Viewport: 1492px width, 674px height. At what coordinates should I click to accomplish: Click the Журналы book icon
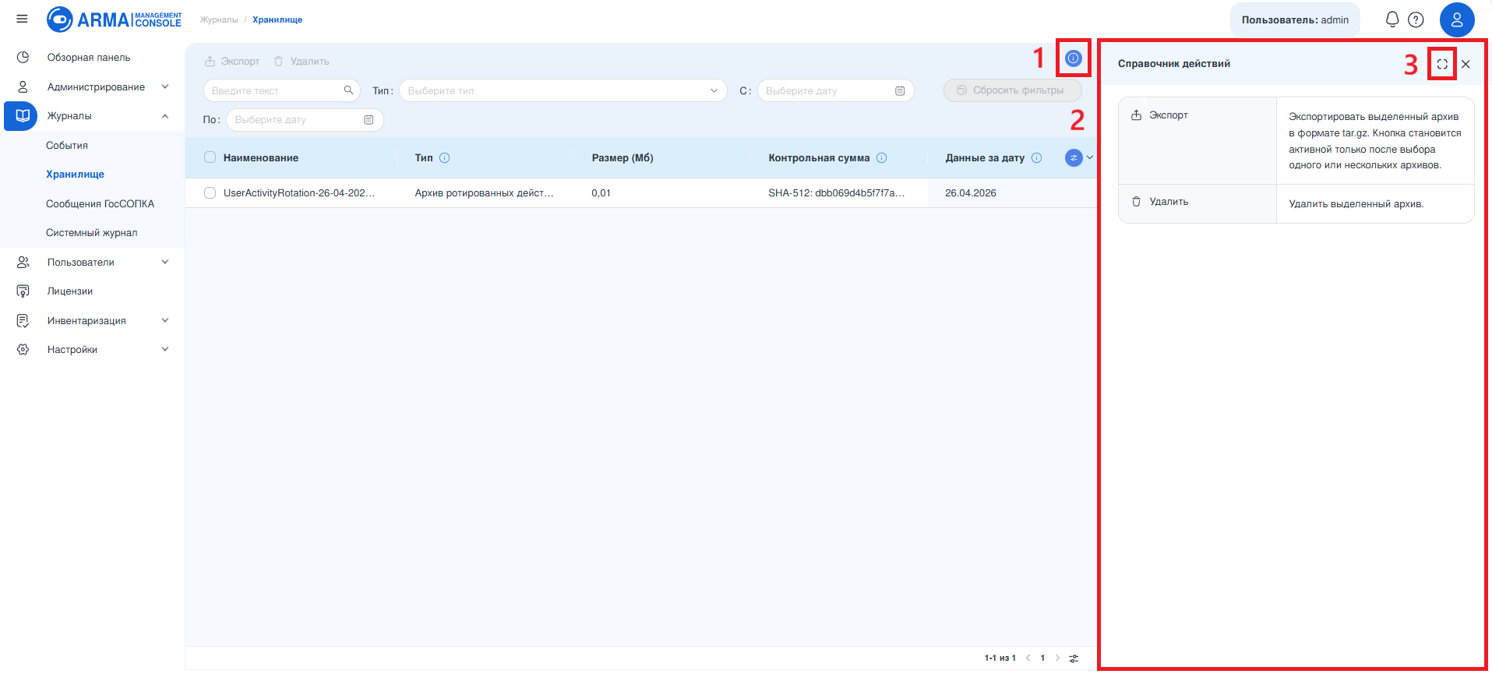point(23,116)
